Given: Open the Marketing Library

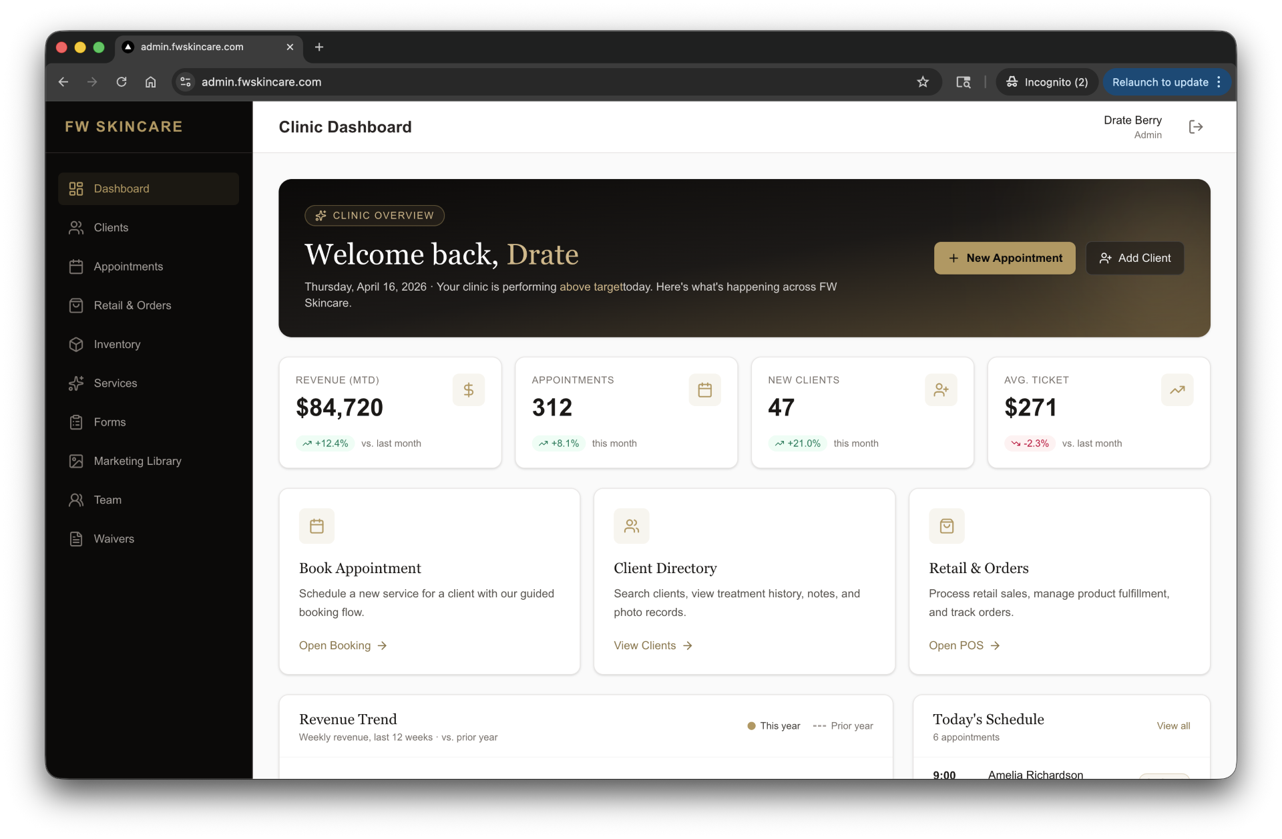Looking at the screenshot, I should click(x=137, y=461).
